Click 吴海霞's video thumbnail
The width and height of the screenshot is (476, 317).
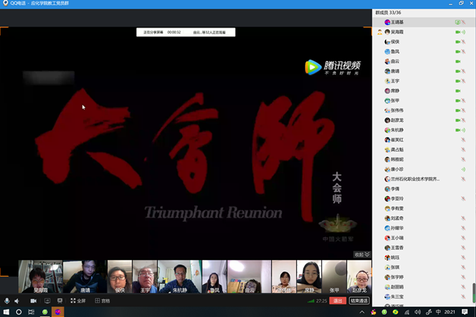pos(40,277)
